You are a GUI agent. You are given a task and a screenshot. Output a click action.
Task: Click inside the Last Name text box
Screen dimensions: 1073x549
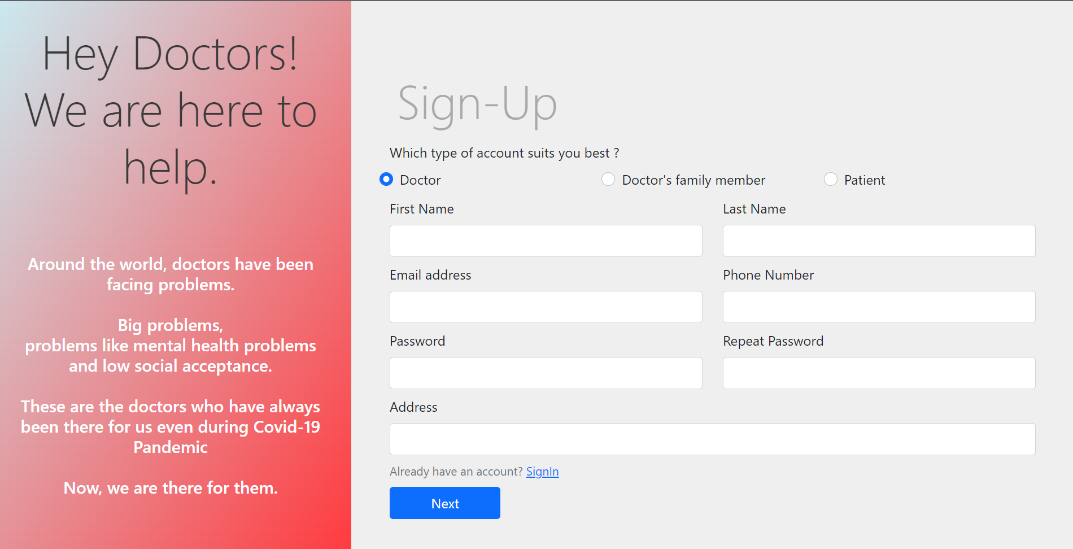pyautogui.click(x=879, y=241)
